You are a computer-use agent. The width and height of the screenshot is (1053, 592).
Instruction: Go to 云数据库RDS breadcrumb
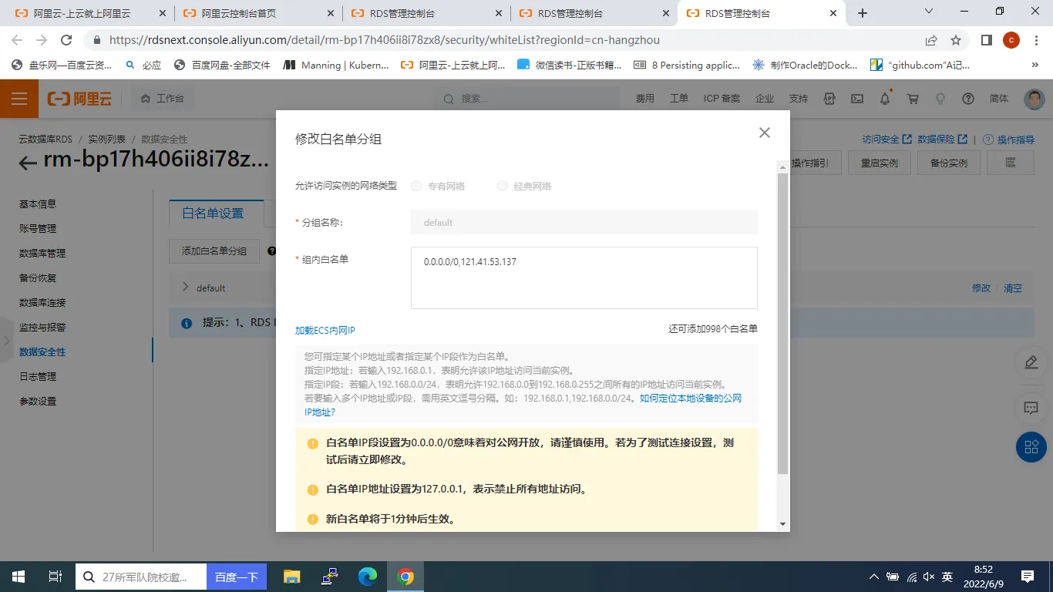click(45, 139)
